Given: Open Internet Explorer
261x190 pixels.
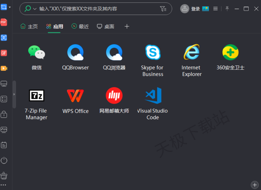Looking at the screenshot, I should pos(191,52).
